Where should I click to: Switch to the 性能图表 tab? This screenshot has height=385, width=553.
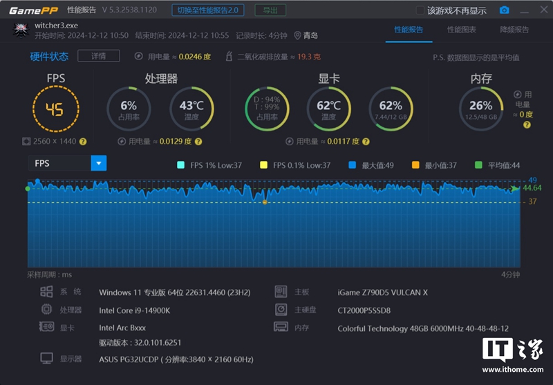462,30
